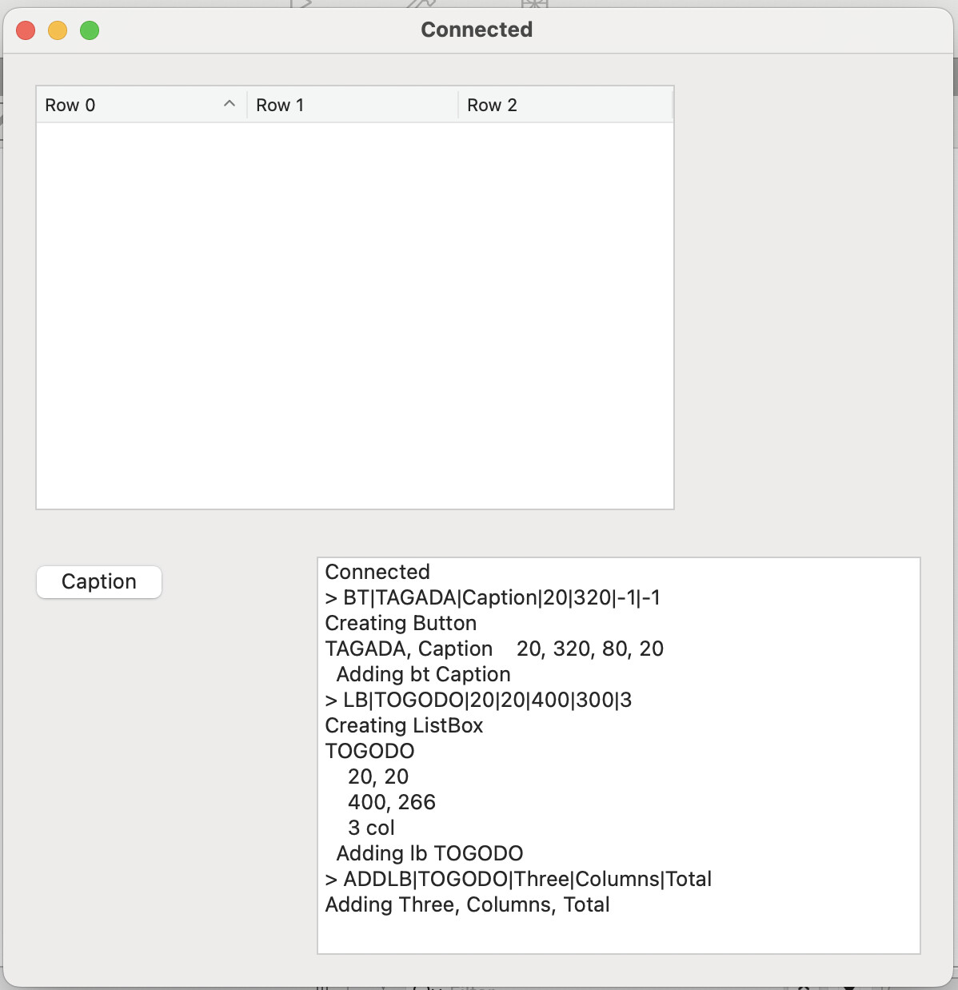Click the 'Creating ListBox' line in the log
This screenshot has height=990, width=958.
404,725
